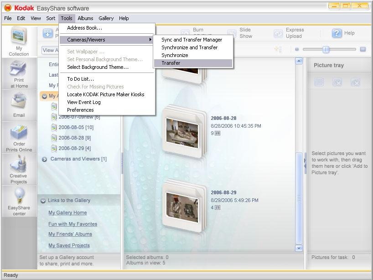Open My Saved Projects link

coord(69,245)
